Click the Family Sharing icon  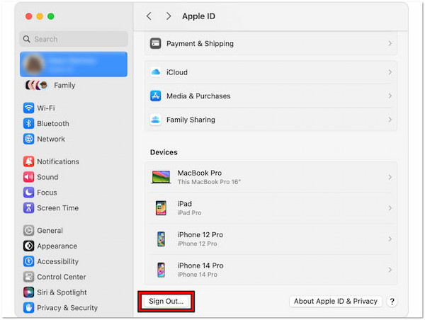click(x=156, y=120)
